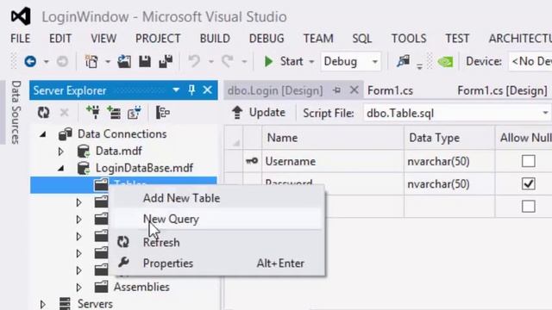Open the Data Sources side tab
Image resolution: width=552 pixels, height=310 pixels.
(x=16, y=112)
